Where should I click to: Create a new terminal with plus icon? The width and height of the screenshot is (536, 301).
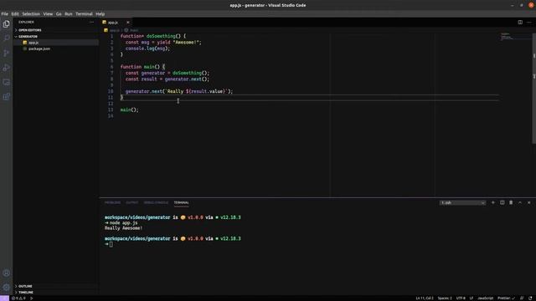coord(493,202)
